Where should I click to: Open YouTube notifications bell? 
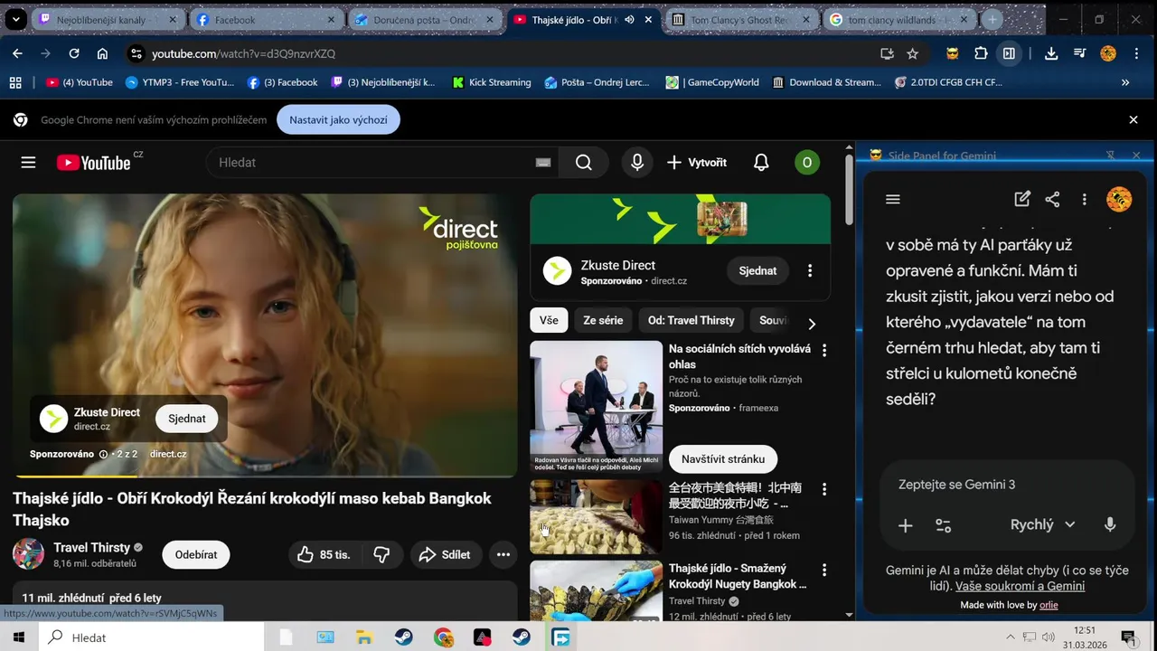[x=761, y=163]
